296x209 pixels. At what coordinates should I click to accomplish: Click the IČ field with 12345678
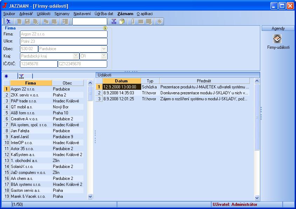39,64
